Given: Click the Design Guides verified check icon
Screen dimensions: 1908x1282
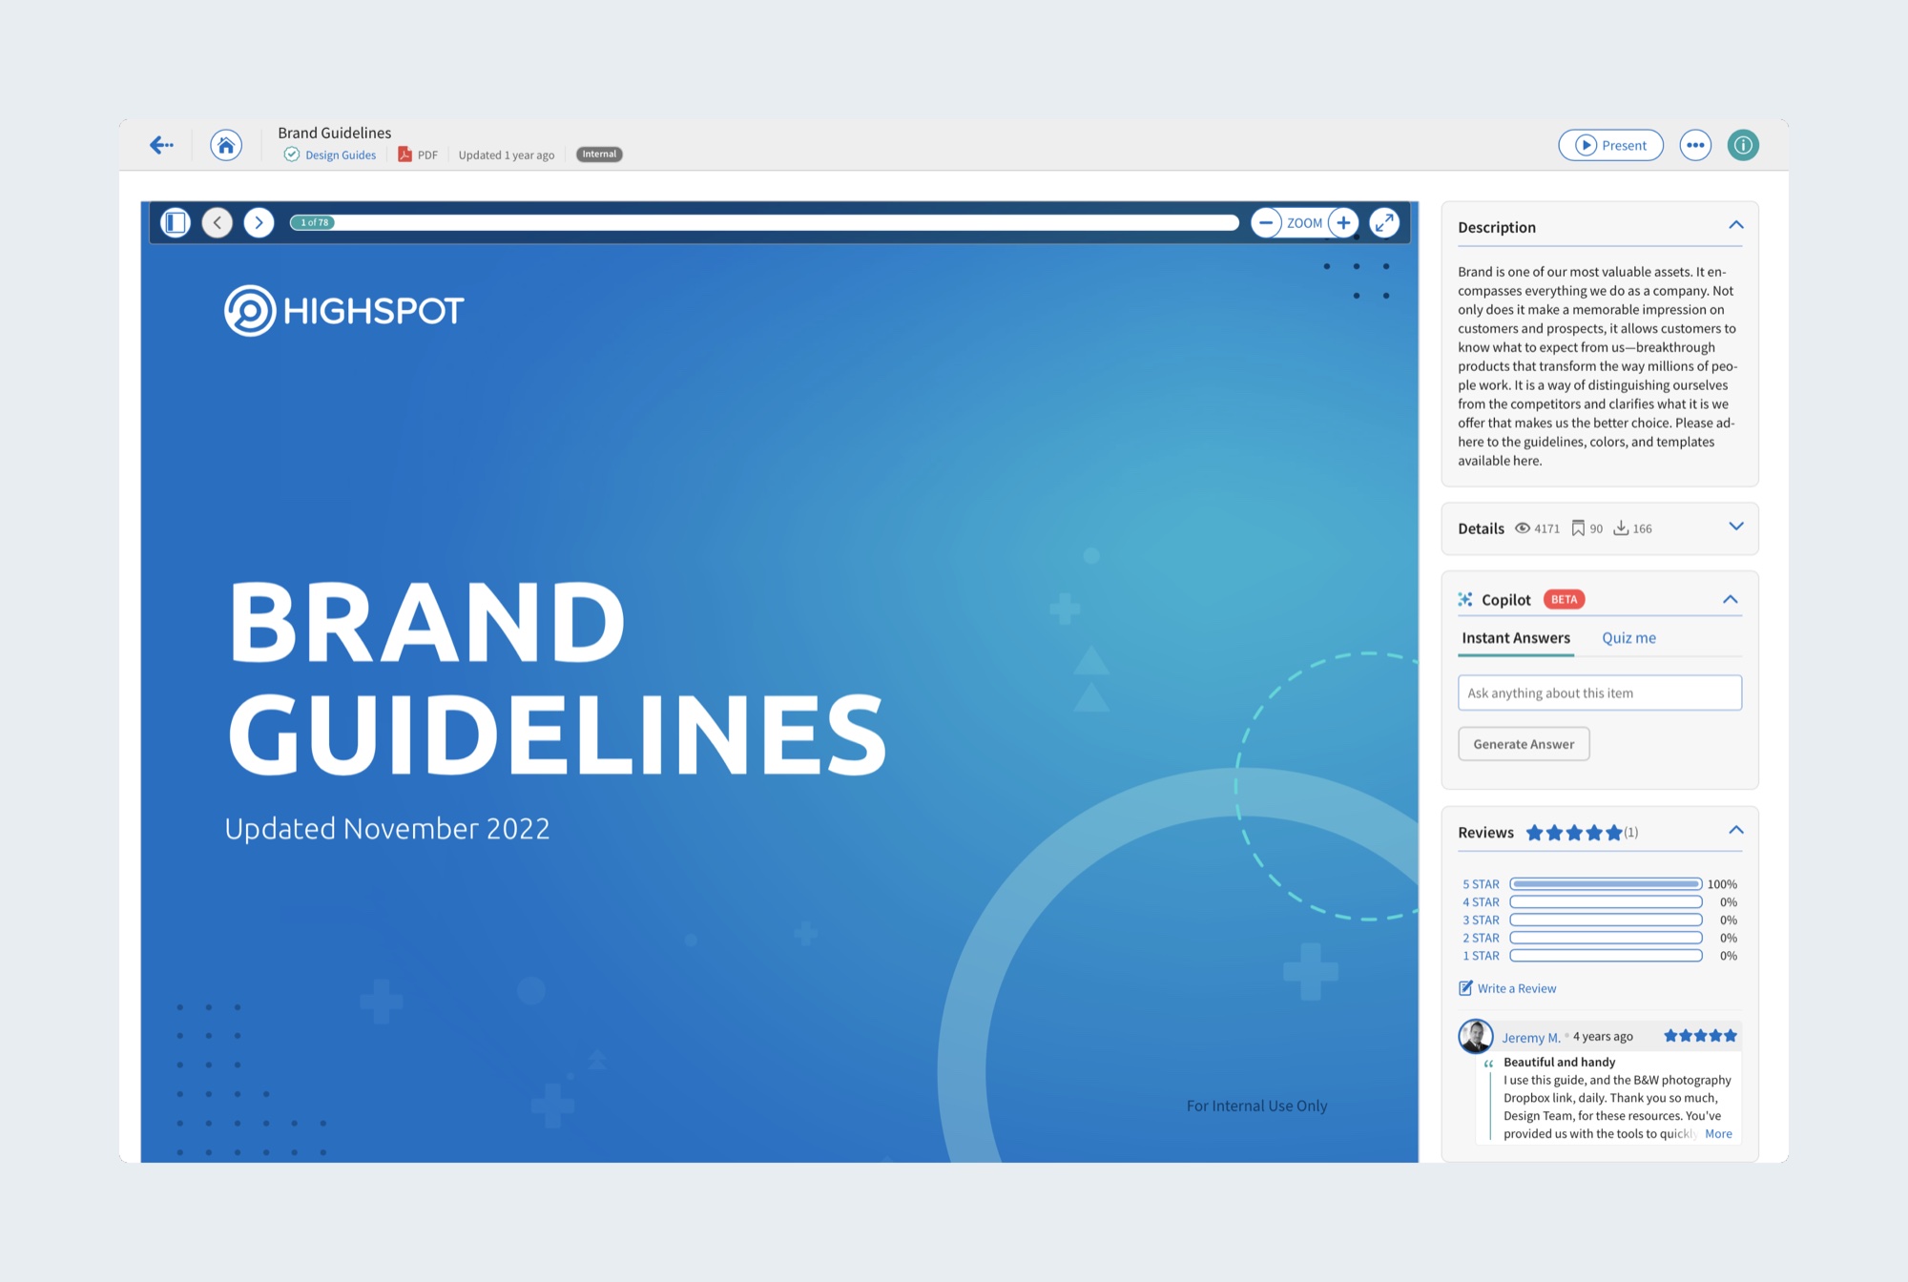Looking at the screenshot, I should click(292, 155).
